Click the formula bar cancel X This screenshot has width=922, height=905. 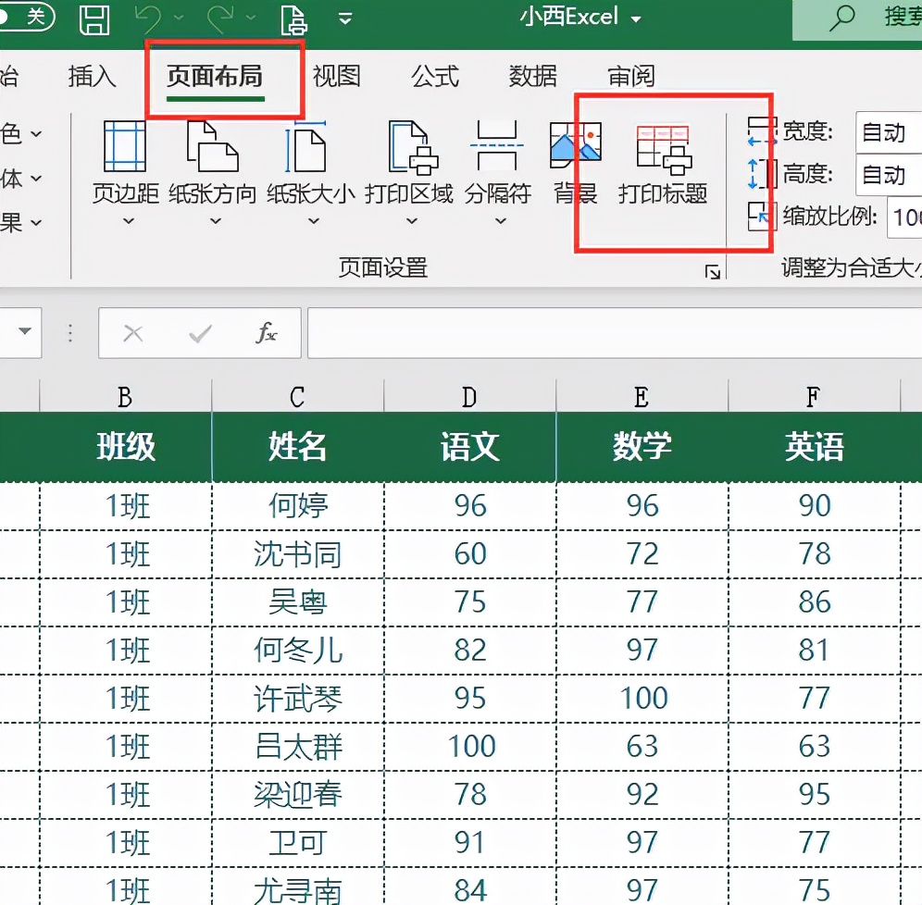[x=133, y=333]
